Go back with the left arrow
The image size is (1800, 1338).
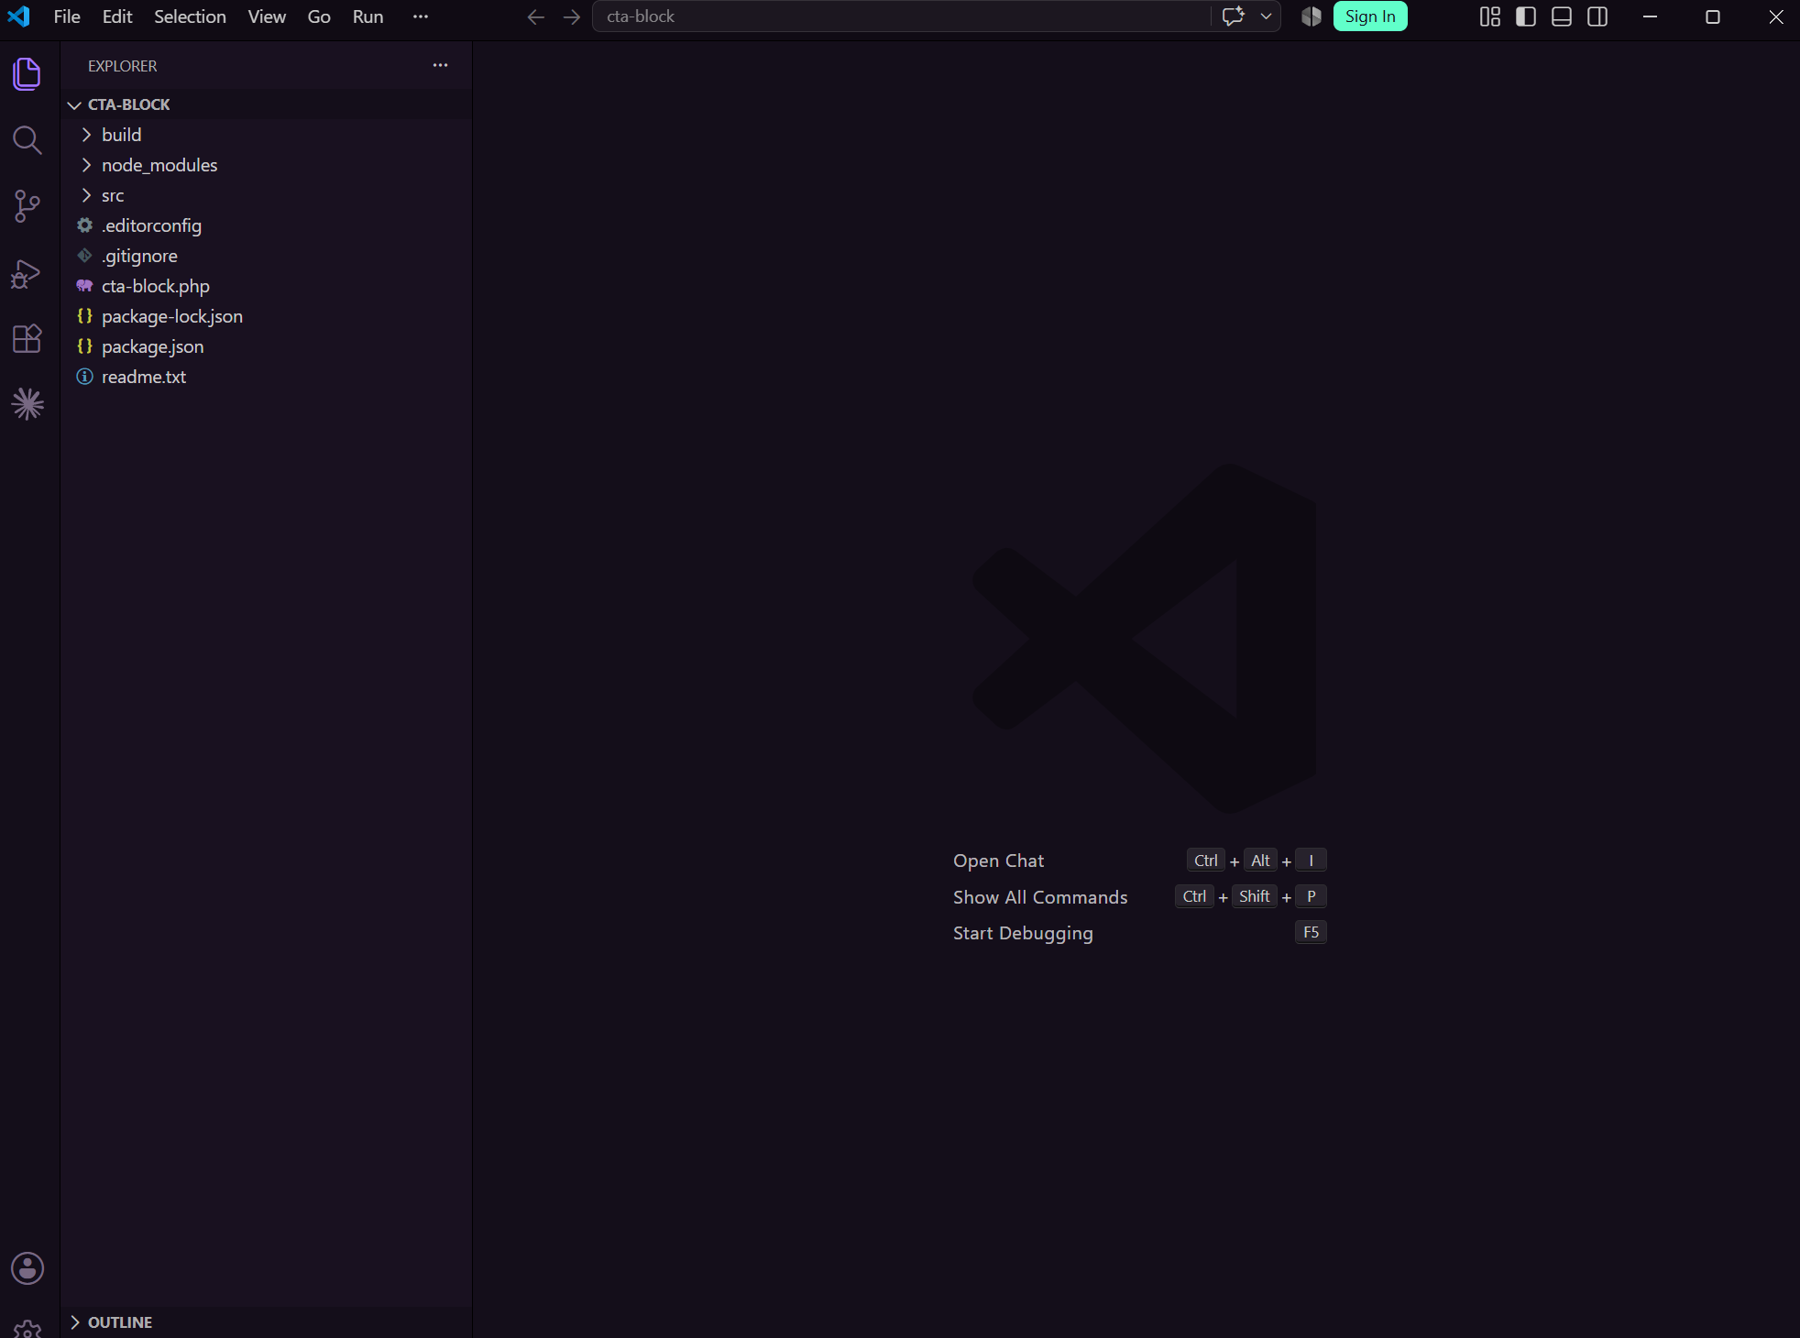[536, 16]
